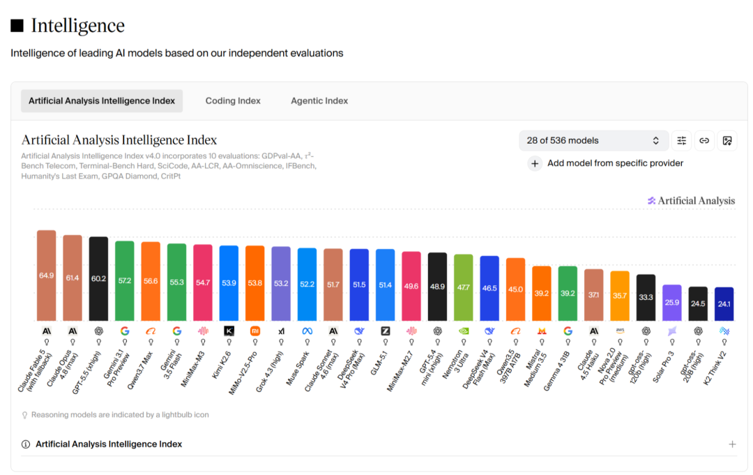753x475 pixels.
Task: Click the 'Claude 4.5 Haiku' axis label
Action: point(588,365)
